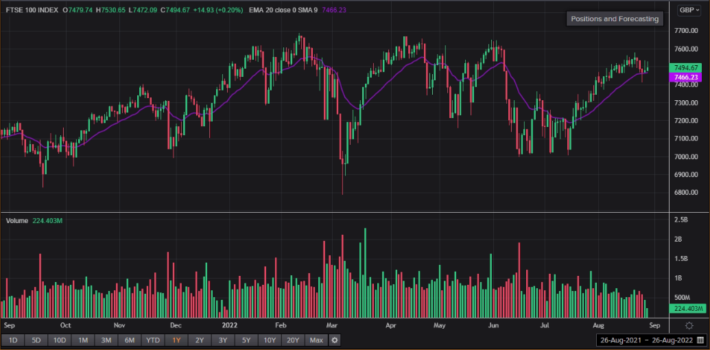This screenshot has width=710, height=350.
Task: Click the 2.5B volume axis label
Action: point(681,220)
